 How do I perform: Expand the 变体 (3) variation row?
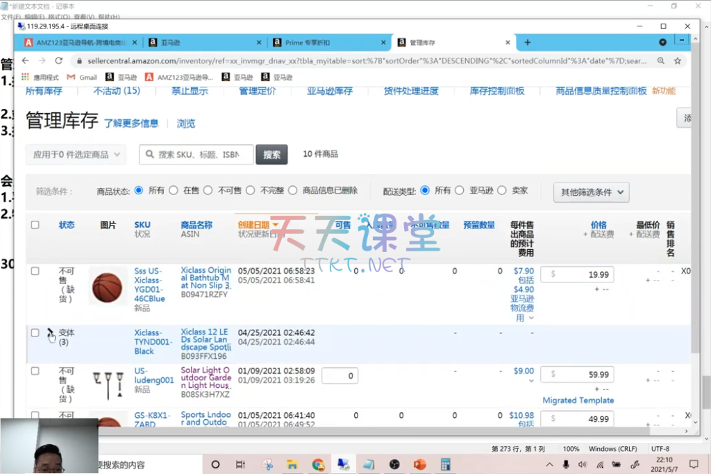pos(50,334)
